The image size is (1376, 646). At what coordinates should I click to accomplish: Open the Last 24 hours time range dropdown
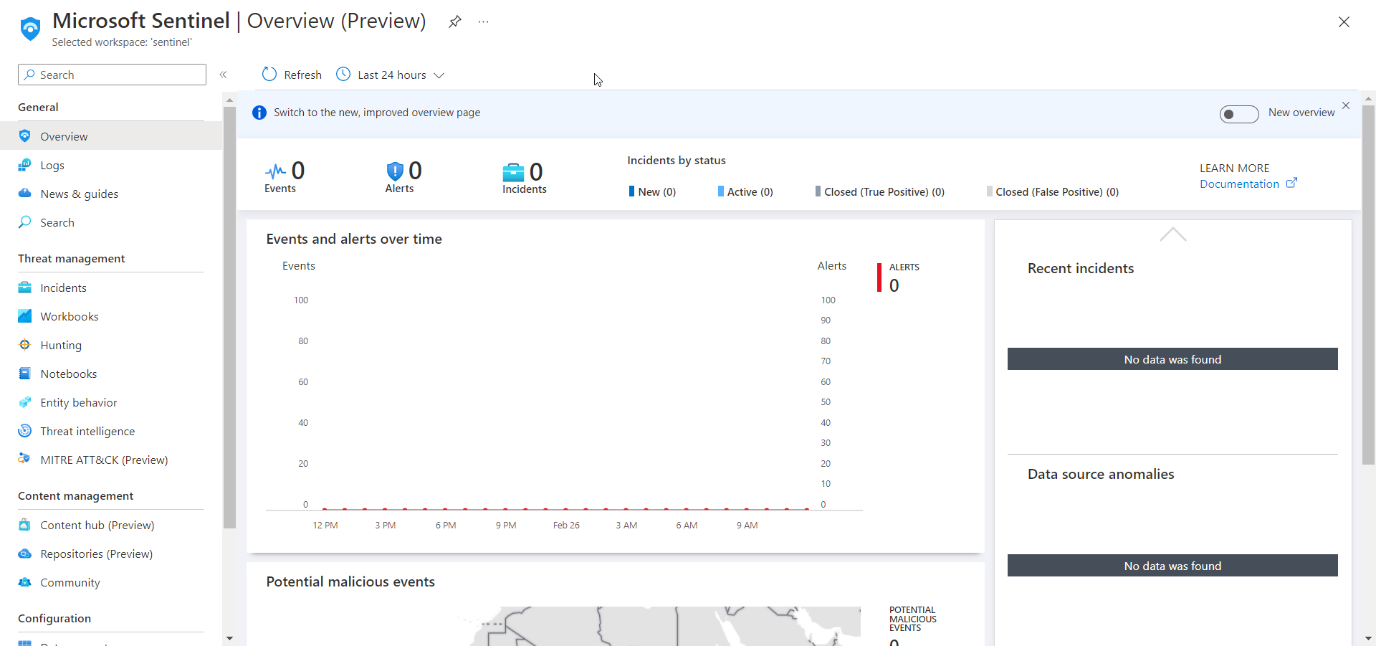[391, 75]
